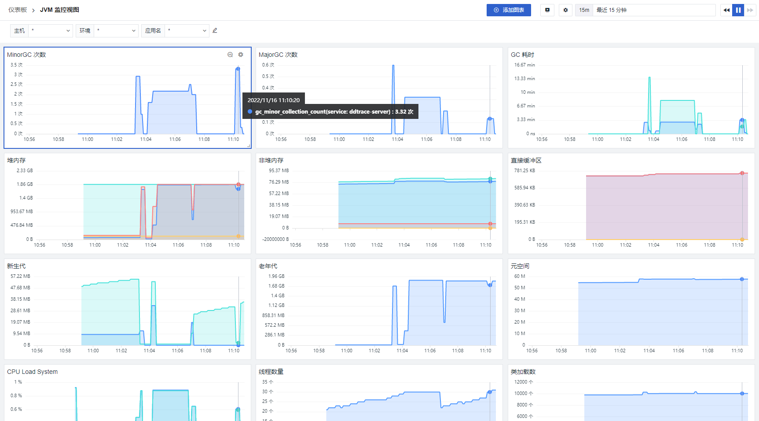Click the 非堆内存 panel title
759x421 pixels.
click(271, 160)
